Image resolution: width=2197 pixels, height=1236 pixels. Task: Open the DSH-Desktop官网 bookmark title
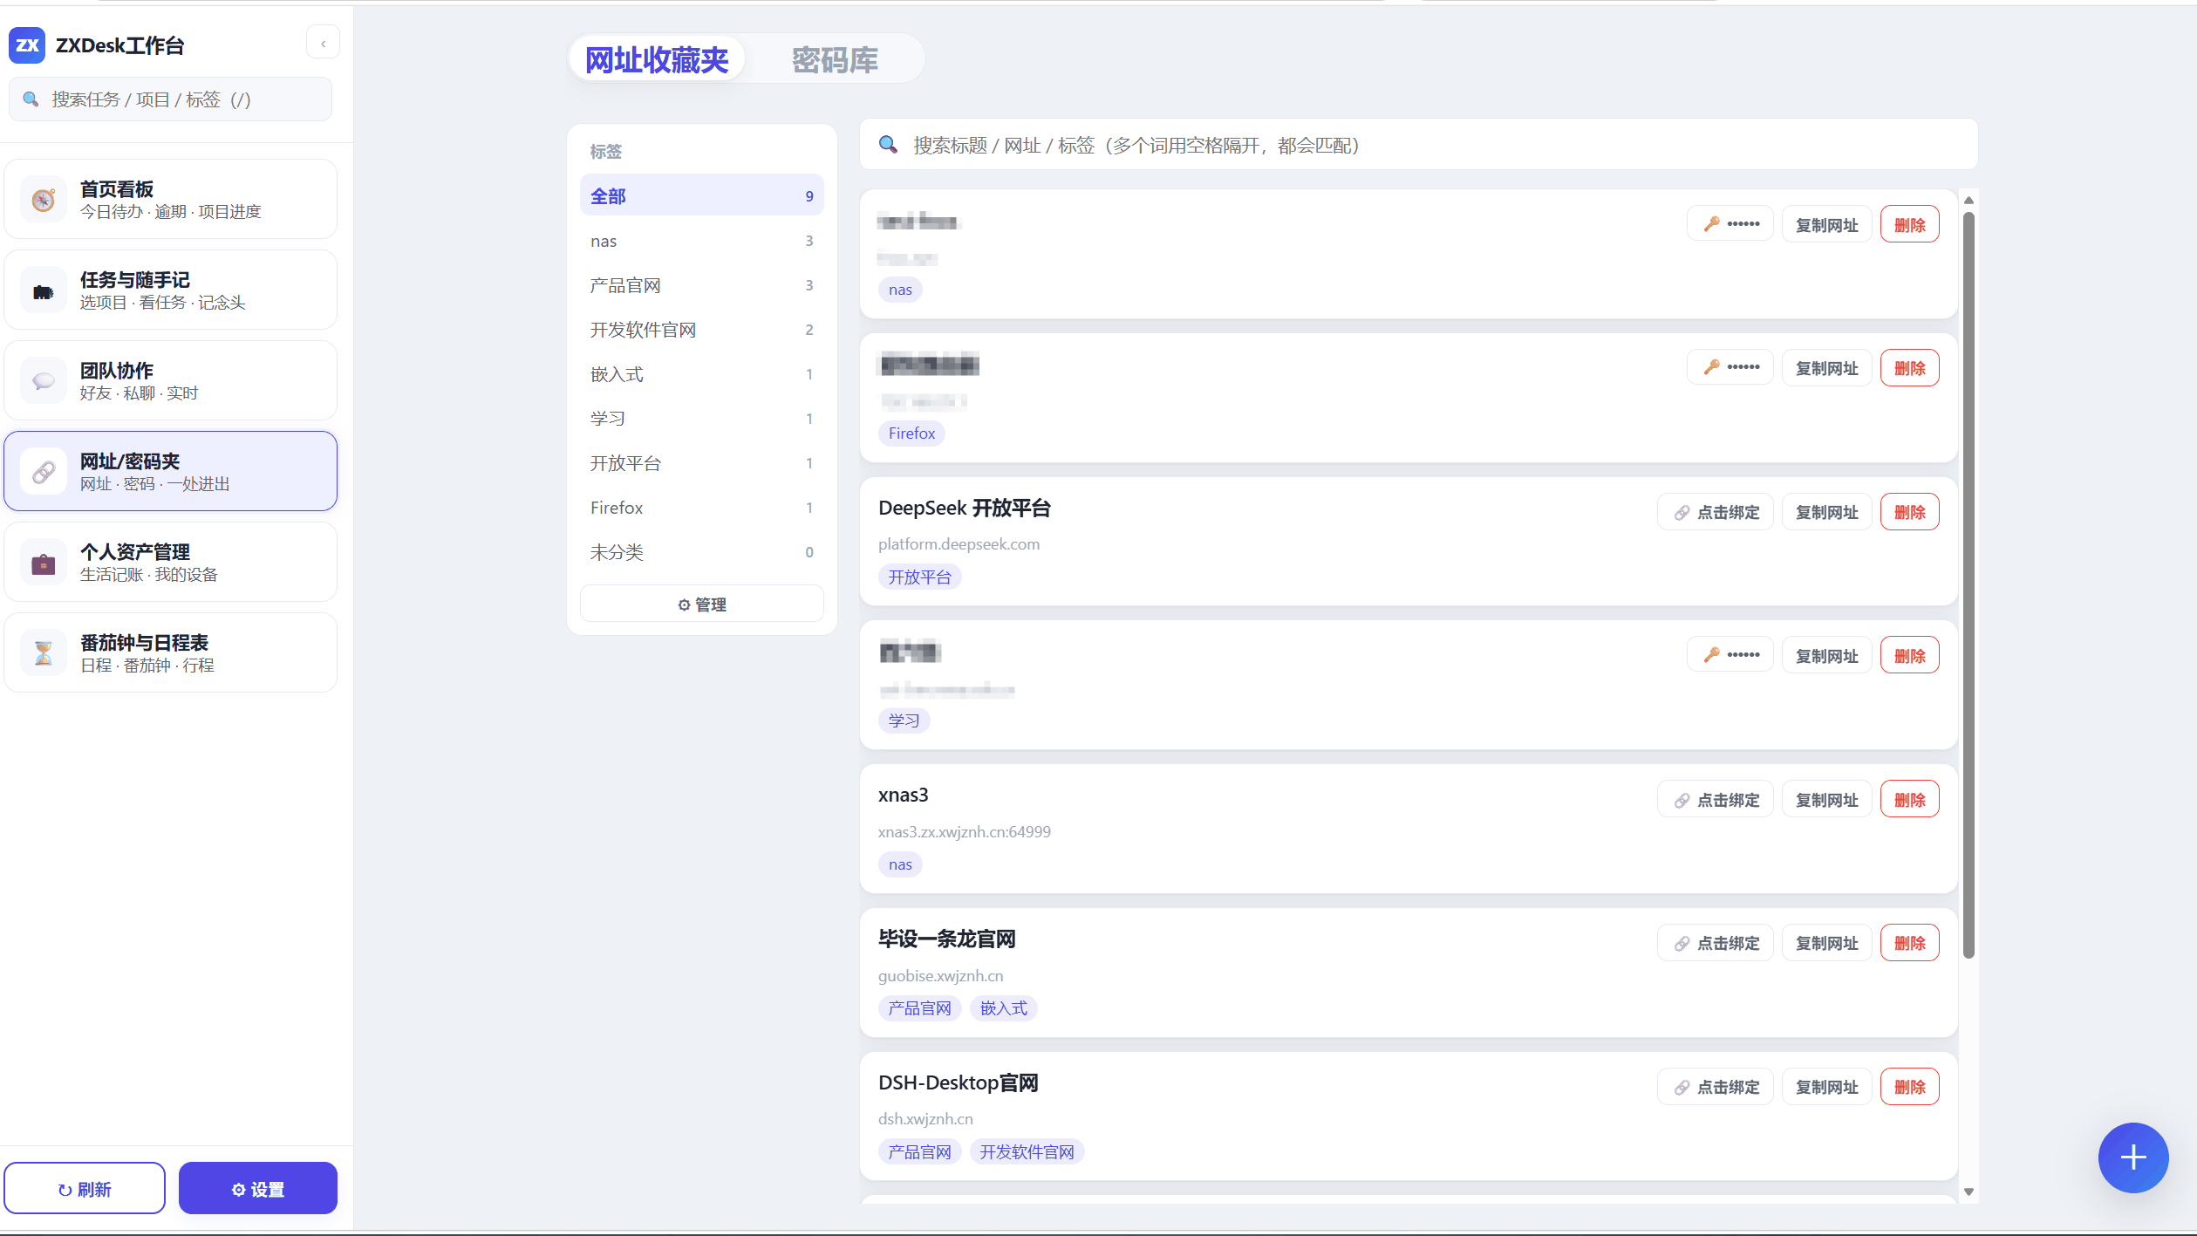click(x=958, y=1082)
